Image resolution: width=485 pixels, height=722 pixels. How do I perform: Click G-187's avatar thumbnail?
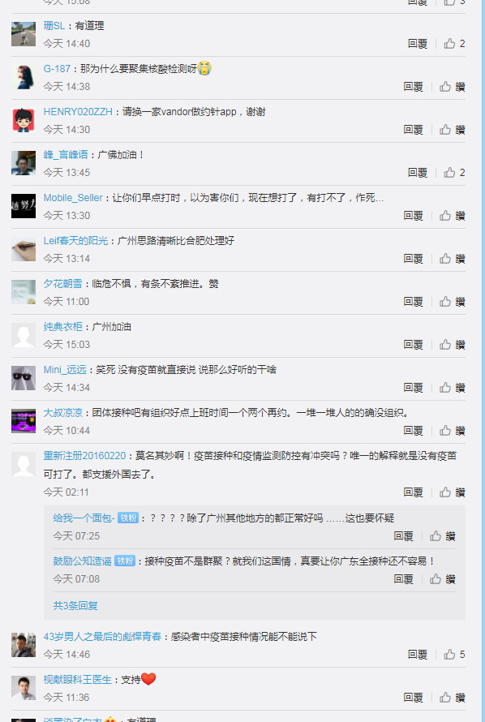(24, 77)
